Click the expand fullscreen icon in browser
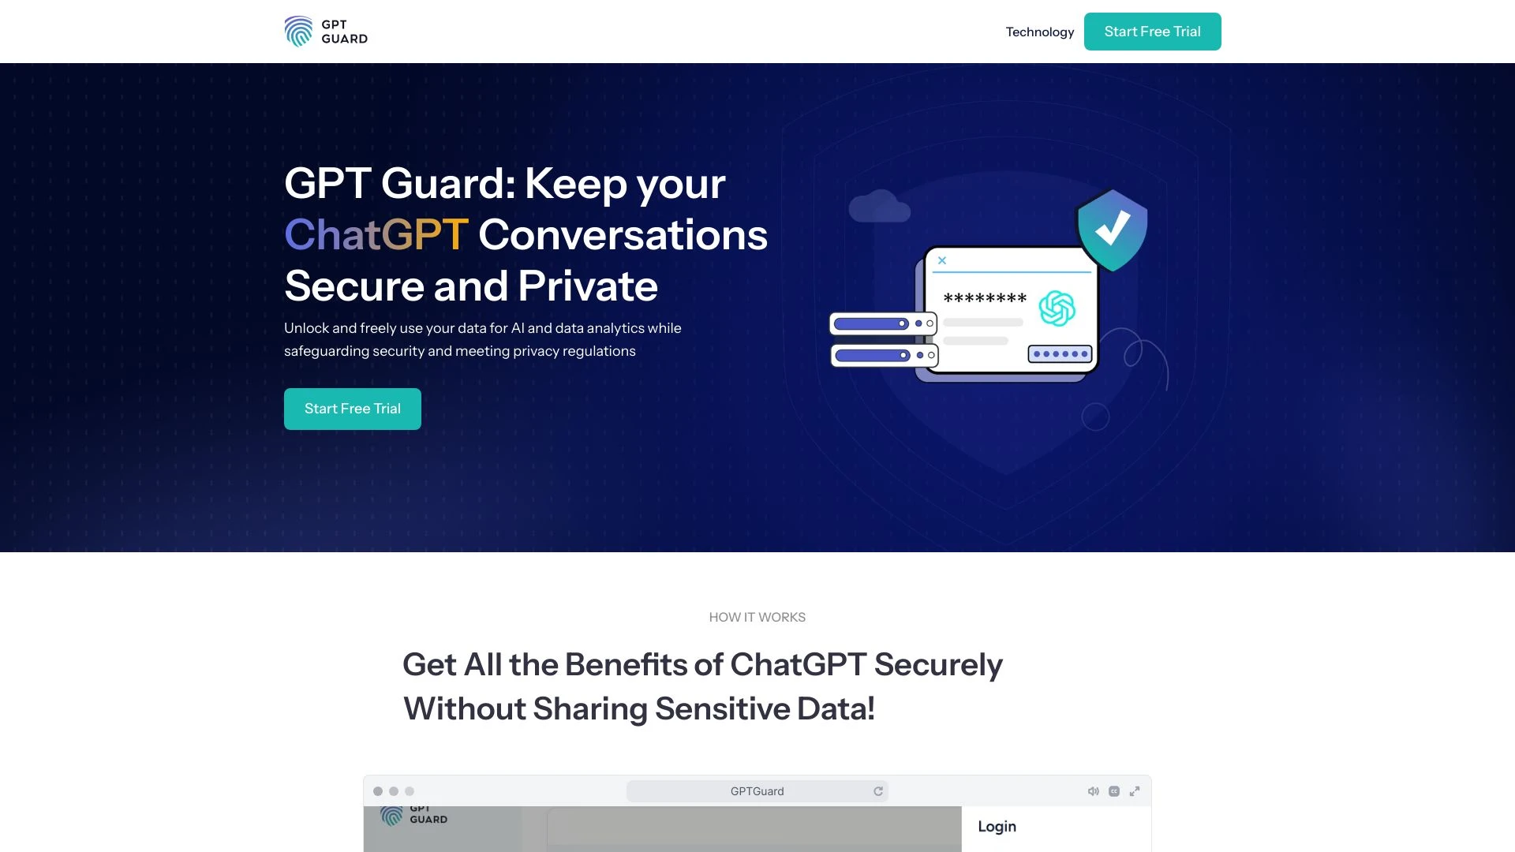1515x852 pixels. 1135,790
